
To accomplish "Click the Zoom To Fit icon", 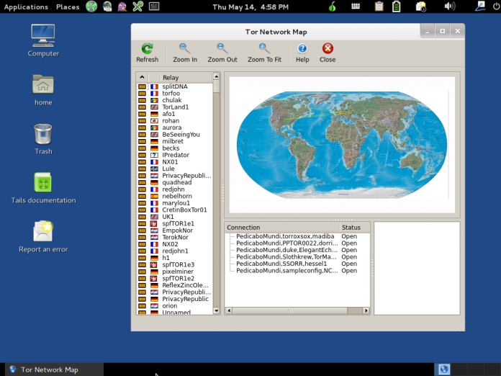I will [264, 48].
